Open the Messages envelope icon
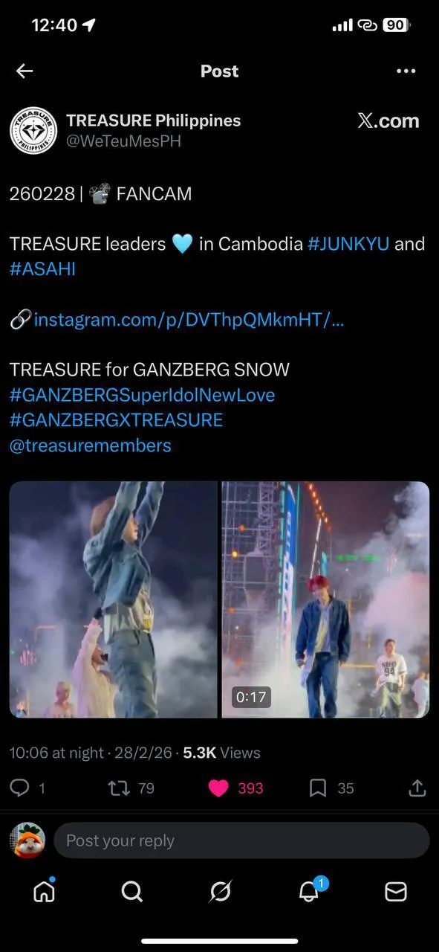Image resolution: width=439 pixels, height=952 pixels. (x=396, y=891)
